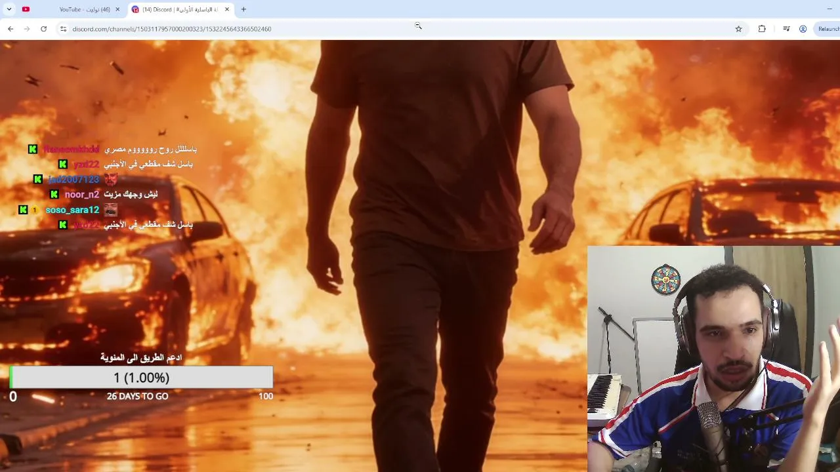Click the emote after jad2007123
840x472 pixels.
(110, 180)
